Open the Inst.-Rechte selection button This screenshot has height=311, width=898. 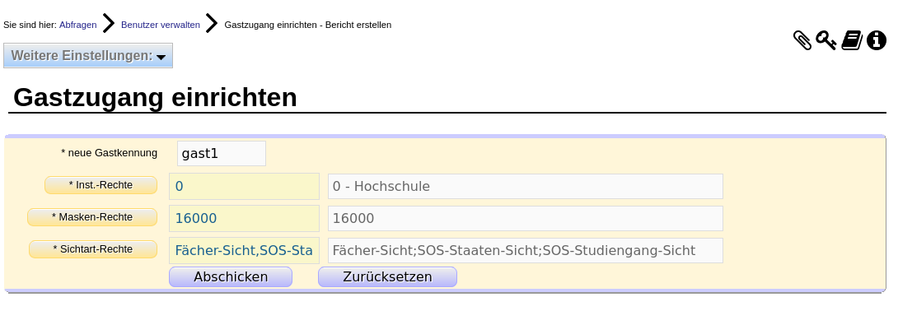(x=101, y=185)
